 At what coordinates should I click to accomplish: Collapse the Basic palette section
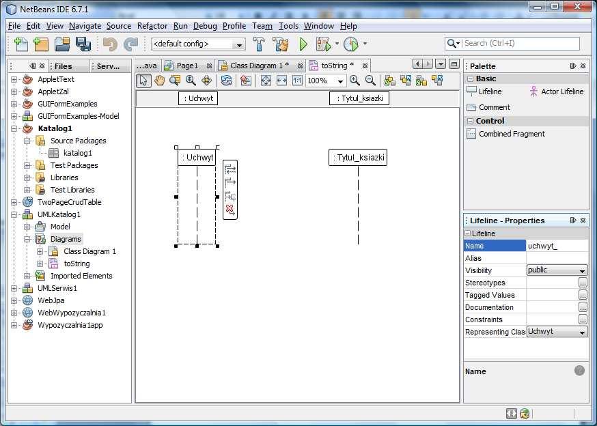(x=470, y=79)
